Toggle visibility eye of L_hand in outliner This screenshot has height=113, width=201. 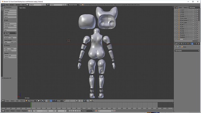[x=193, y=10]
